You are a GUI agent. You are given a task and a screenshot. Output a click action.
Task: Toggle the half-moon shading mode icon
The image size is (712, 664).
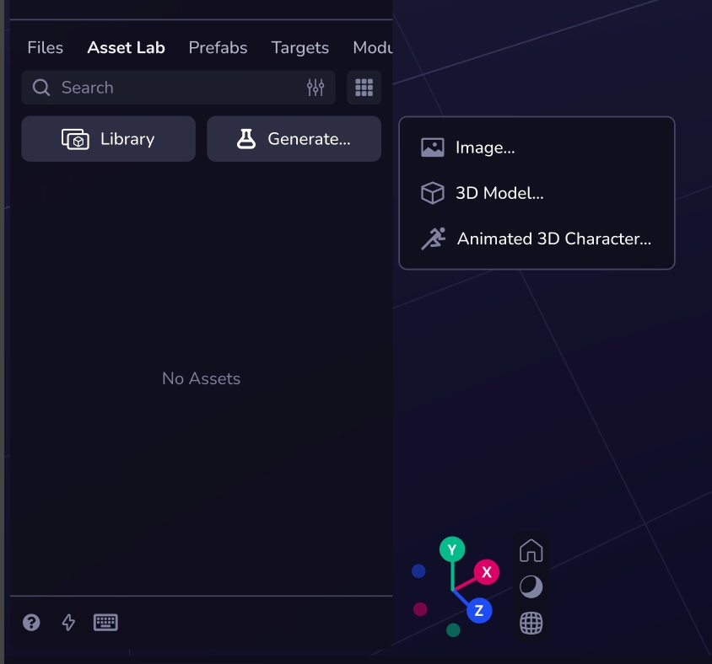point(531,587)
